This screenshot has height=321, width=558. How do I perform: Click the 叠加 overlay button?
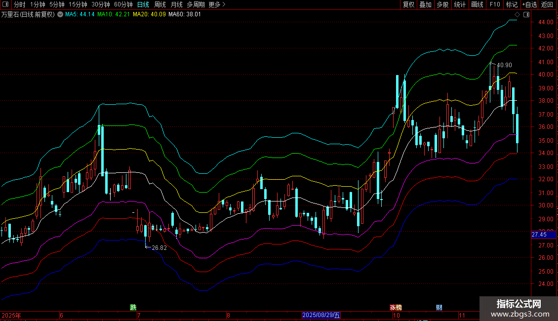(425, 4)
